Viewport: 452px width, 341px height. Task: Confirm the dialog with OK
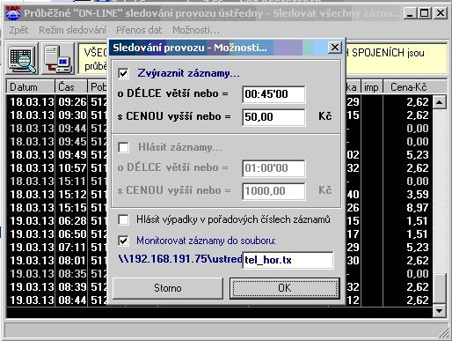pos(285,288)
